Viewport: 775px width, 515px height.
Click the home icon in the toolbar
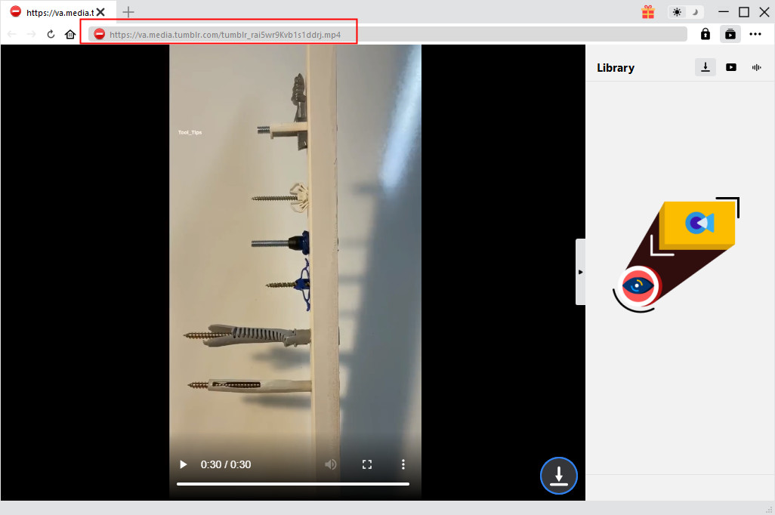point(69,34)
